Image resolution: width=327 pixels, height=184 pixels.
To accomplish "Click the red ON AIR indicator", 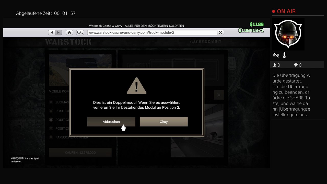I will [x=284, y=11].
